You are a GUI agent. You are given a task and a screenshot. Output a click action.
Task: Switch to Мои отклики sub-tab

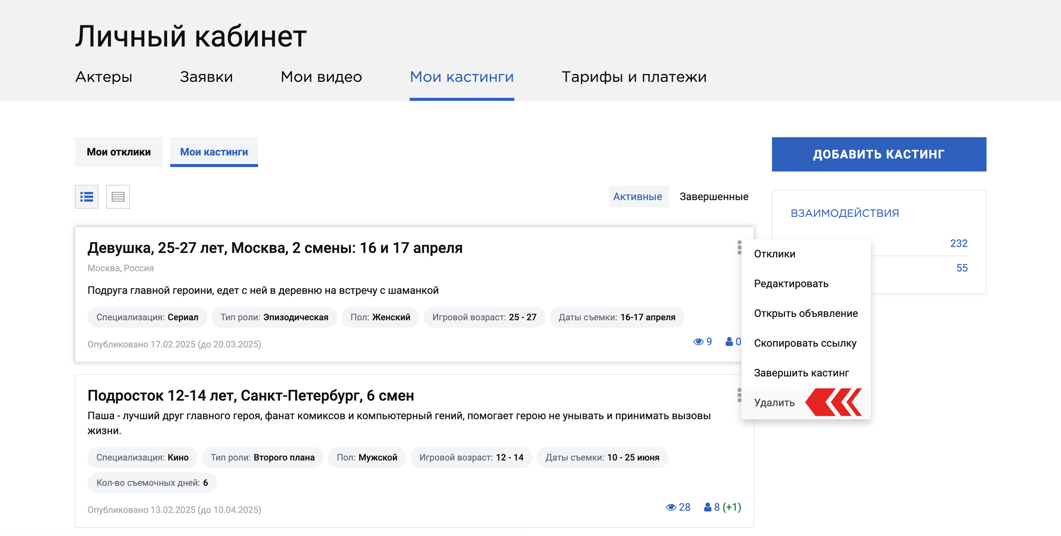tap(119, 152)
